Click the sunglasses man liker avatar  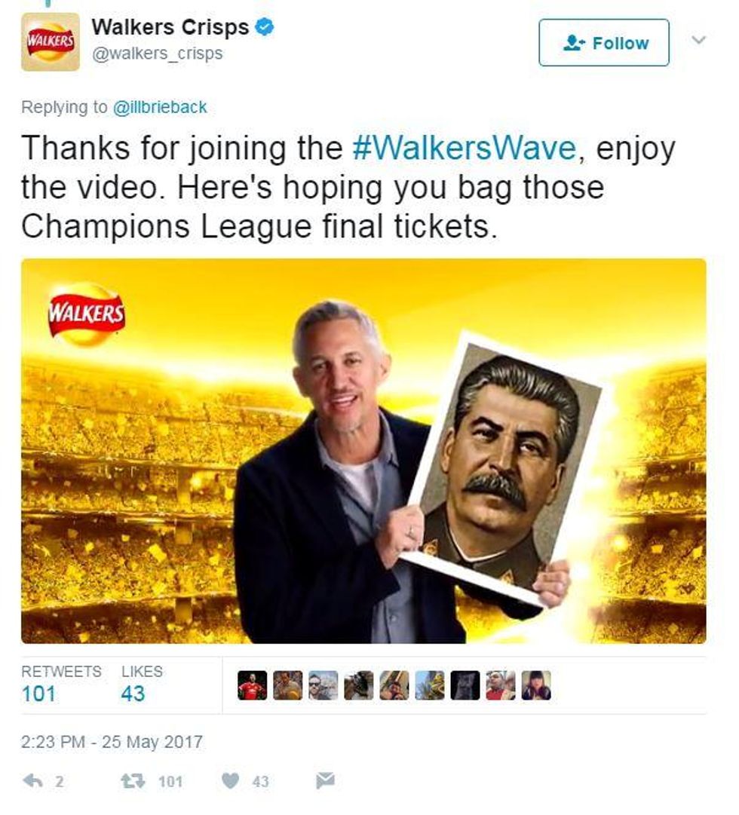(323, 685)
